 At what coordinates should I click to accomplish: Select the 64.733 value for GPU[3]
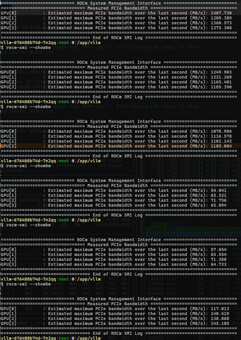pyautogui.click(x=218, y=264)
